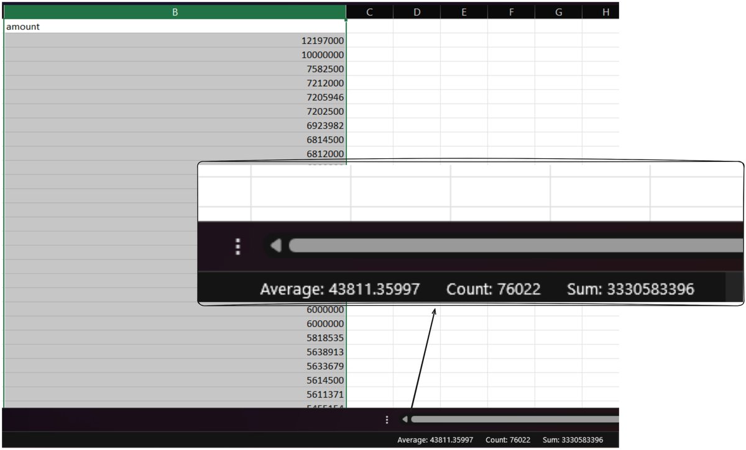Select column E header
Viewport: 746px width, 450px height.
click(464, 11)
